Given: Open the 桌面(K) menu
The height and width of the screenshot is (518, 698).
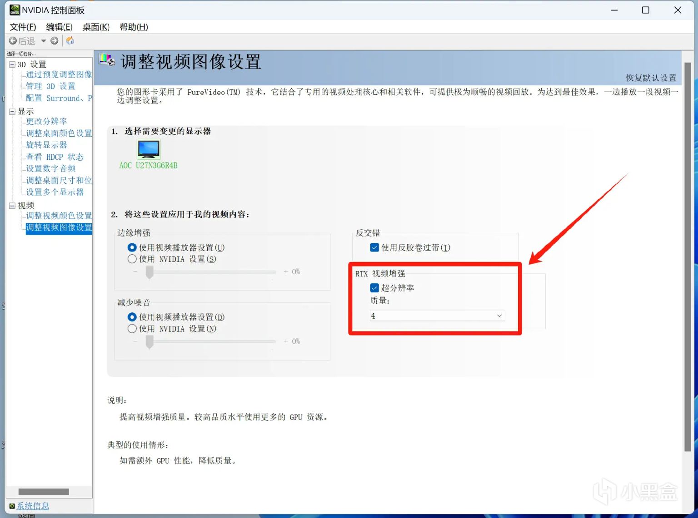Looking at the screenshot, I should (96, 27).
